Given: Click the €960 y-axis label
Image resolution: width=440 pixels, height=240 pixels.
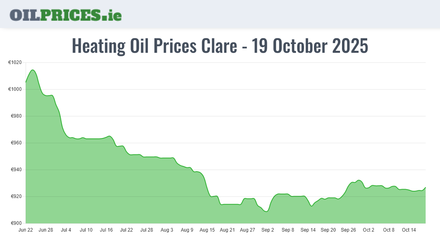Looking at the screenshot, I should 16,143.
